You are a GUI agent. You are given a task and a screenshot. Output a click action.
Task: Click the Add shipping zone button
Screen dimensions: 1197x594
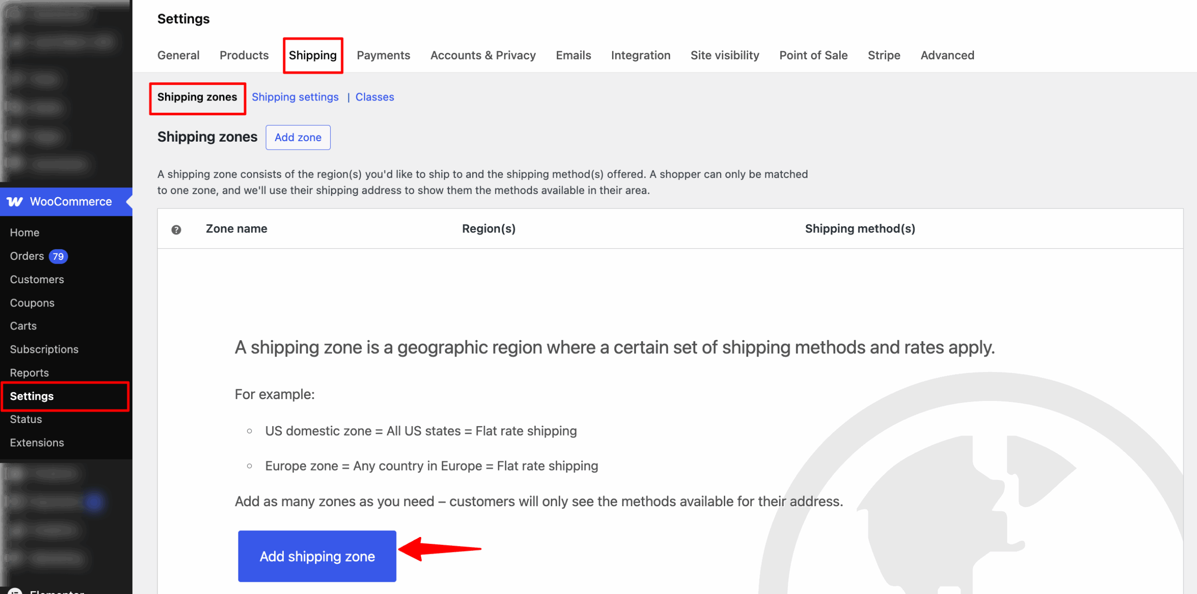click(317, 556)
